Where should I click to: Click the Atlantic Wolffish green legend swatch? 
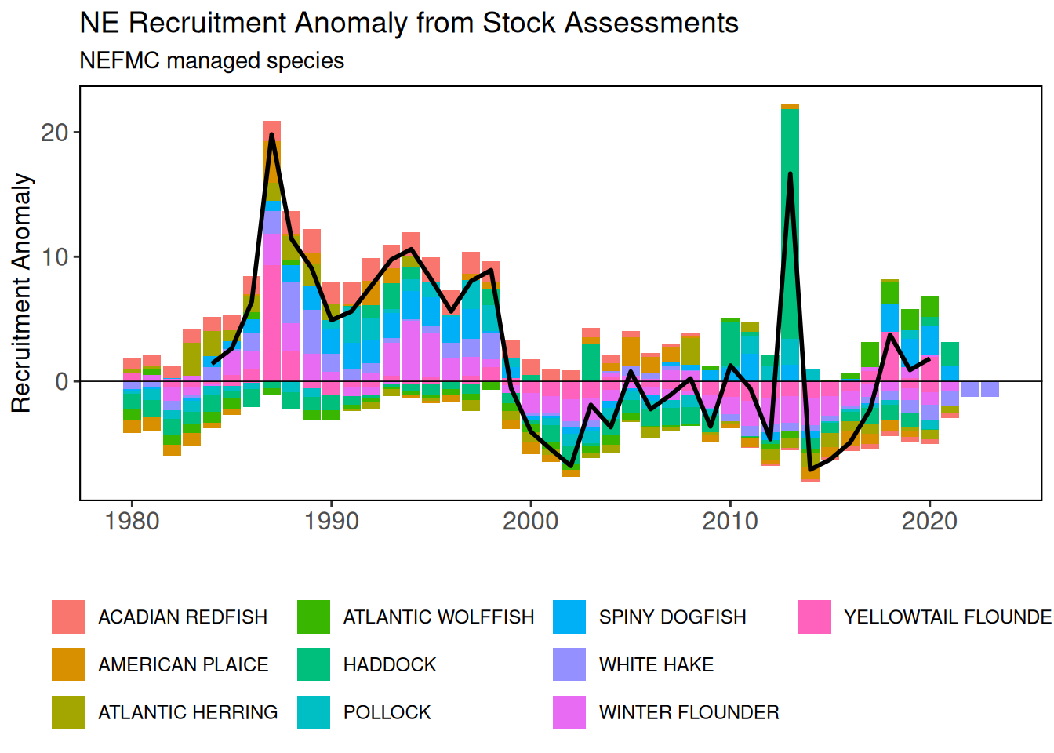(314, 617)
